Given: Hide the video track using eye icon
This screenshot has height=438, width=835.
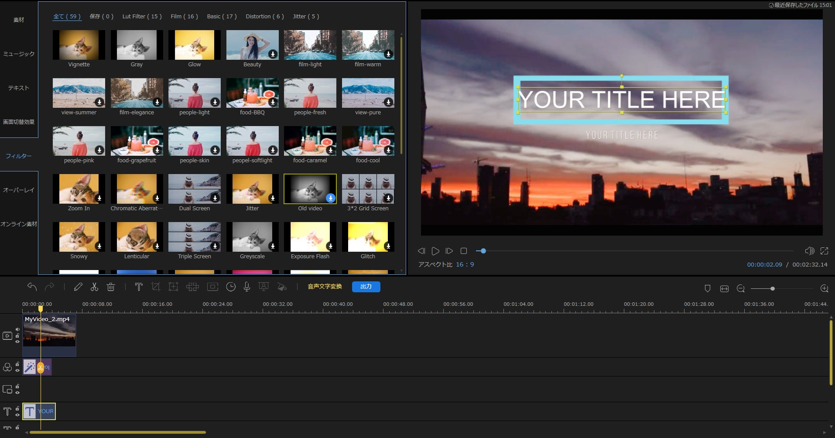Looking at the screenshot, I should (17, 342).
